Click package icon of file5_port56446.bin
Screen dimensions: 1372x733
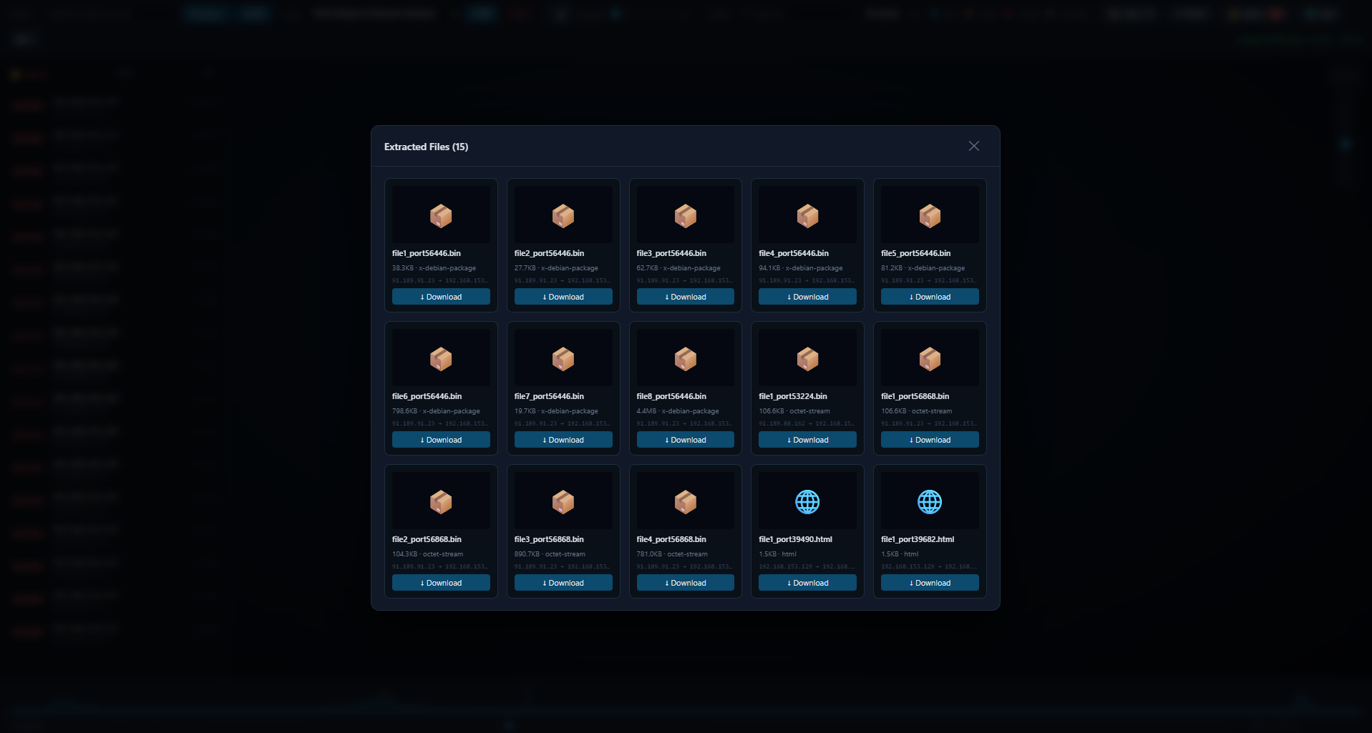coord(930,216)
